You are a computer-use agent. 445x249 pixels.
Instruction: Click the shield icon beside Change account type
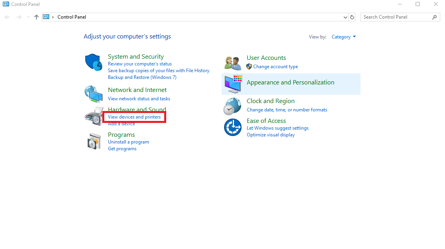point(249,67)
